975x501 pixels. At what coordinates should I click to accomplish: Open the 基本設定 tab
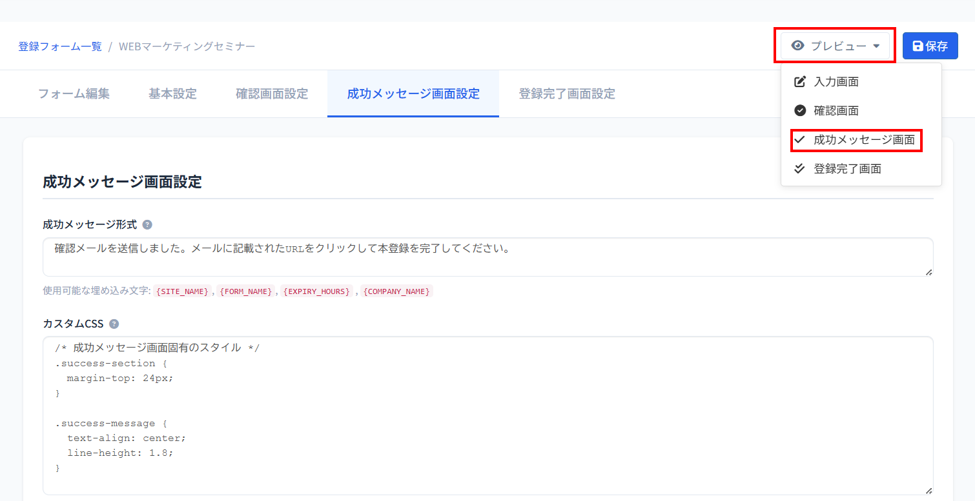point(172,94)
